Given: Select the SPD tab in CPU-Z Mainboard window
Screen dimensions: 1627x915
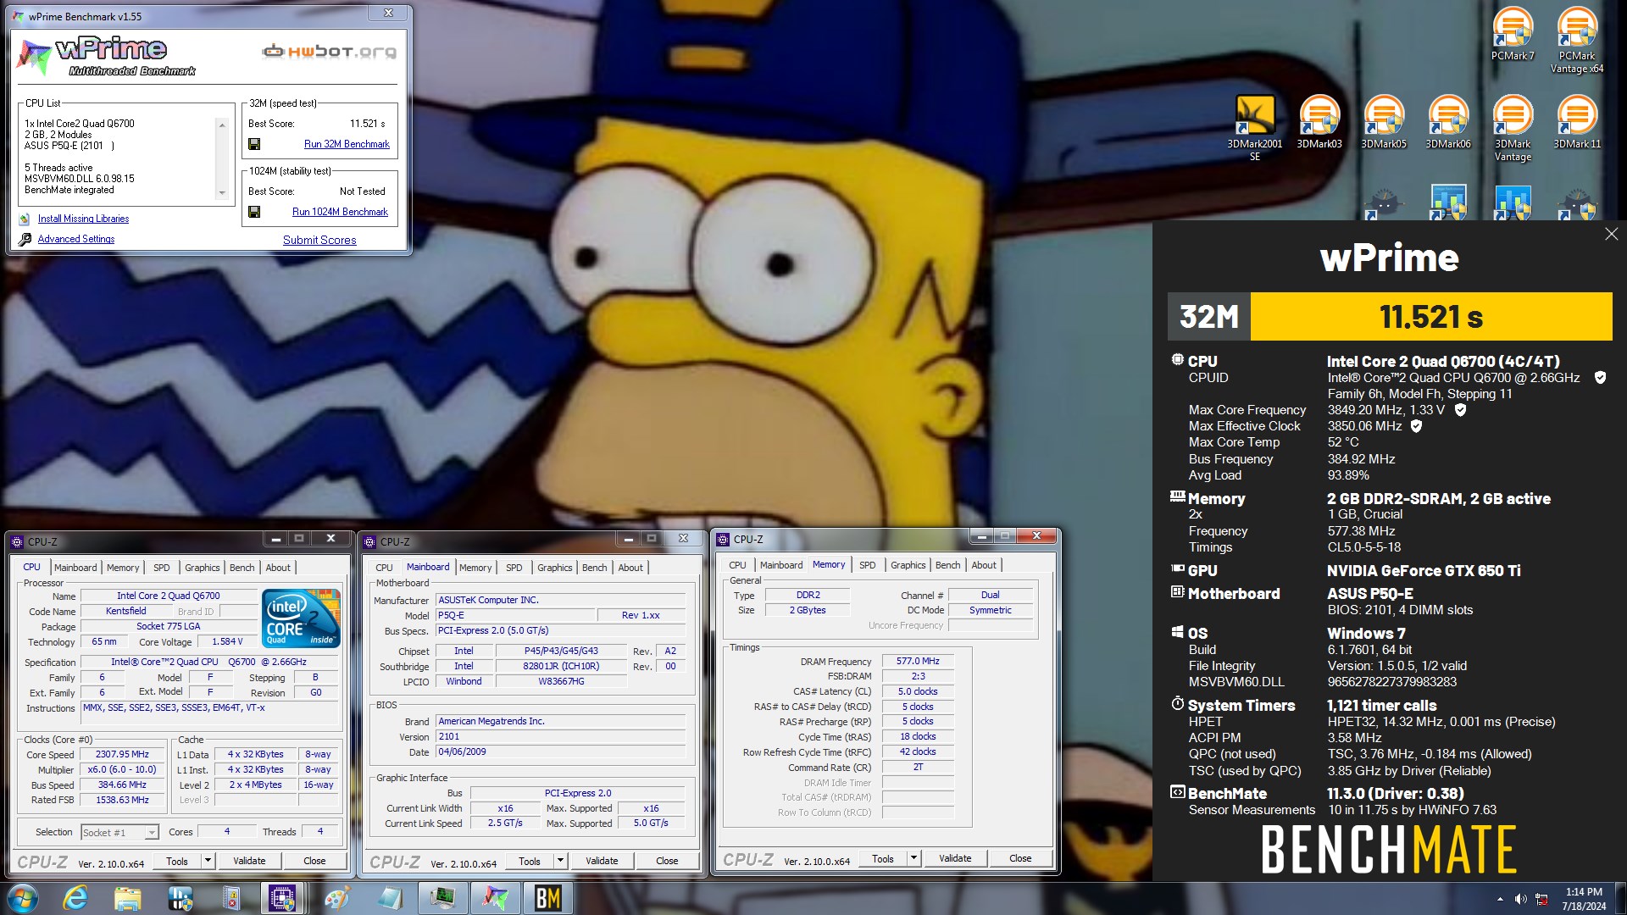Looking at the screenshot, I should 514,568.
